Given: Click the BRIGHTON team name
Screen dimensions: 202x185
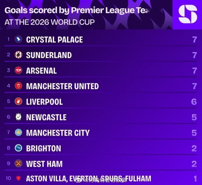Looking at the screenshot, I should [x=44, y=148].
